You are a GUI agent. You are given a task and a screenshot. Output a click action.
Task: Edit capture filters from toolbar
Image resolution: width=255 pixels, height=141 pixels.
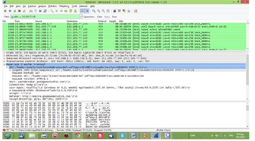click(x=114, y=11)
